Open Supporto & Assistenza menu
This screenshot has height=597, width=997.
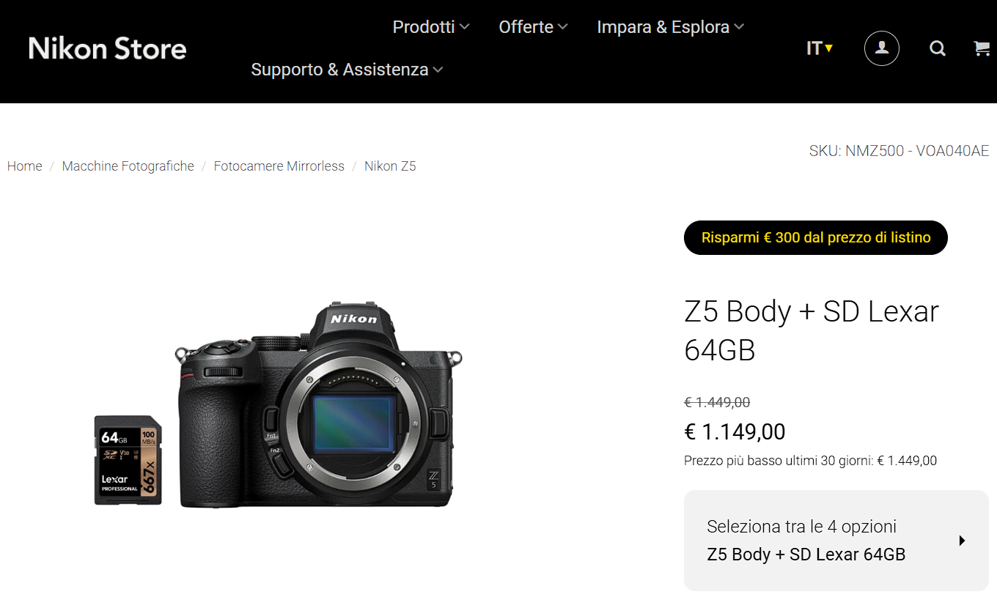point(347,70)
